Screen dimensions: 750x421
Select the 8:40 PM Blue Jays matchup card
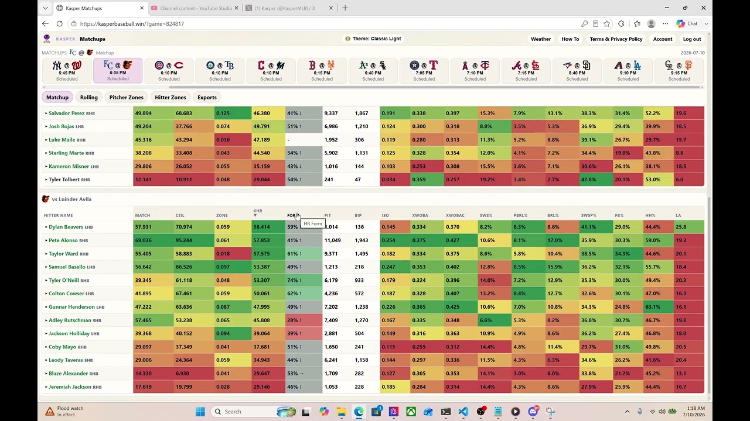[577, 71]
